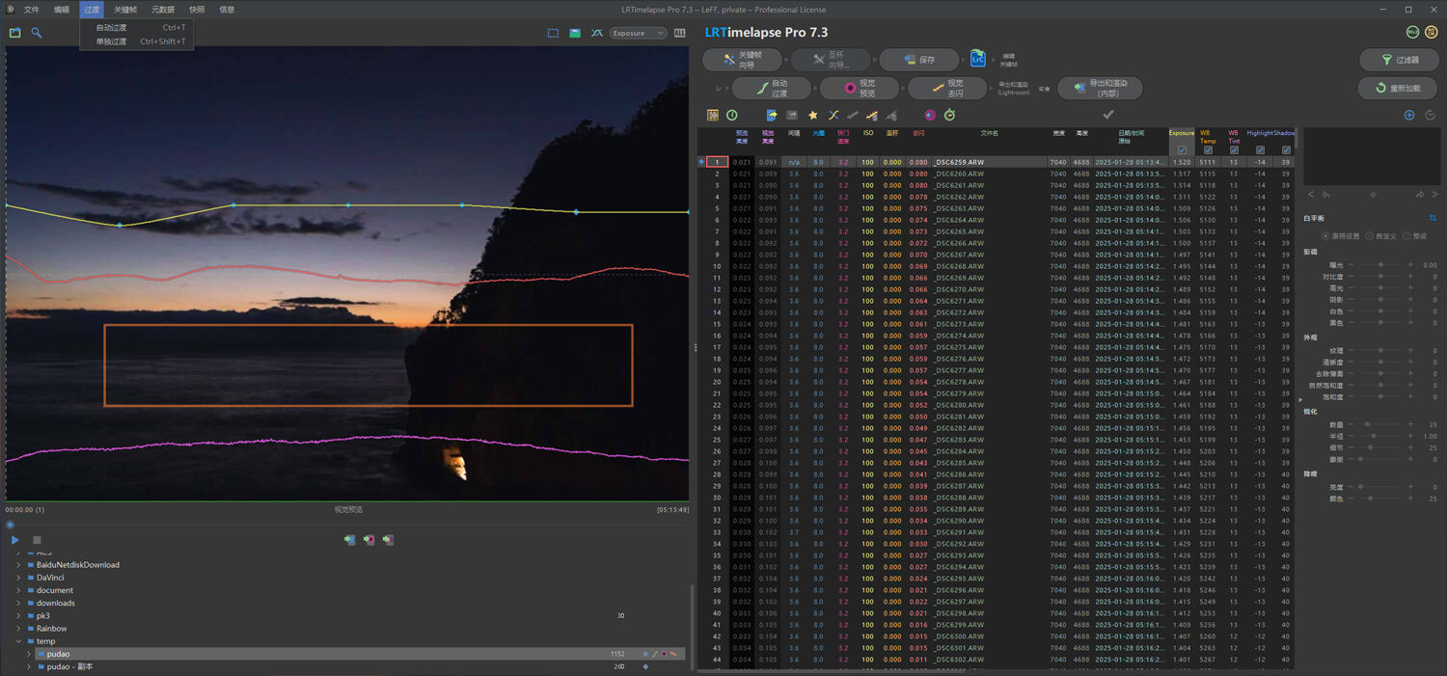Collapse the temp folder in tree
Screen dimensions: 1447x676
click(x=18, y=641)
